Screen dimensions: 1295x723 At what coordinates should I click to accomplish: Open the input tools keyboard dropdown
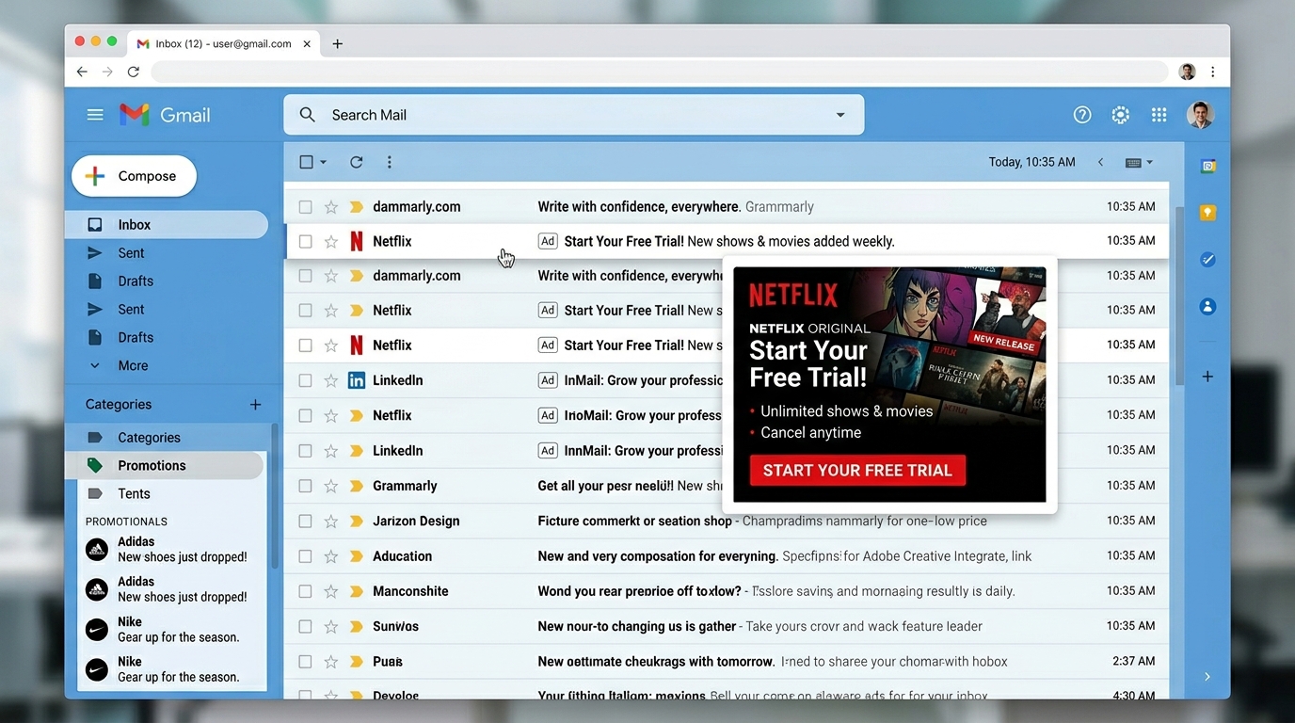click(x=1139, y=162)
